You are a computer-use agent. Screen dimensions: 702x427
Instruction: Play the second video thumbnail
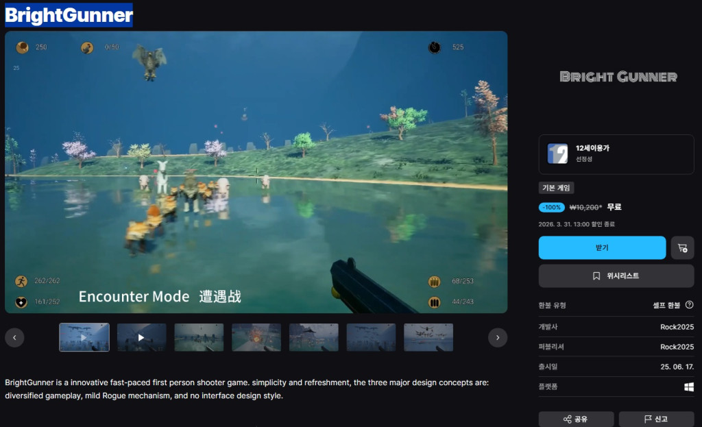click(141, 337)
